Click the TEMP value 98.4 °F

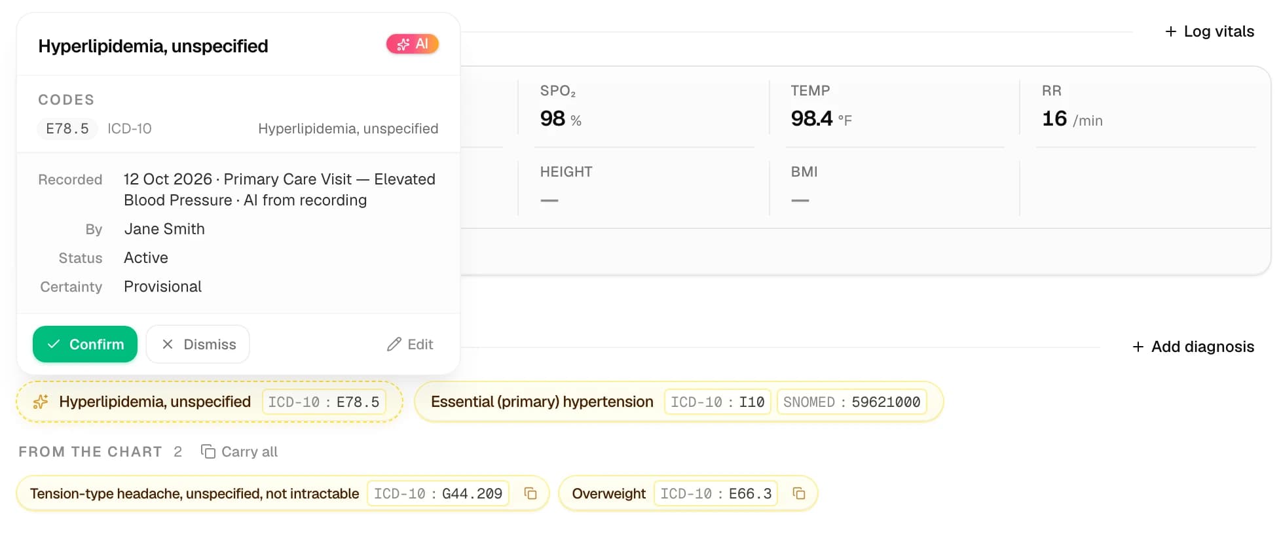coord(821,119)
